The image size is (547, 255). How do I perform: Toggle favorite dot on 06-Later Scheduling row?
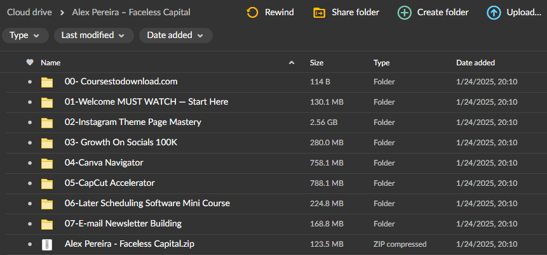30,204
